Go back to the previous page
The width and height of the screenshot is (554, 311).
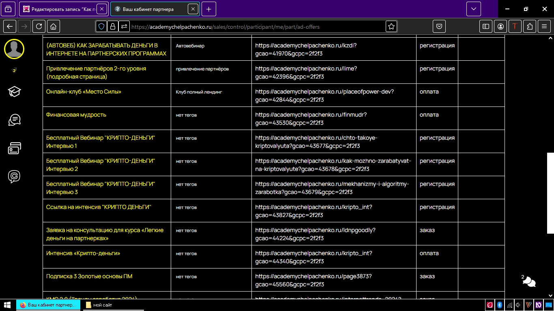[x=10, y=26]
